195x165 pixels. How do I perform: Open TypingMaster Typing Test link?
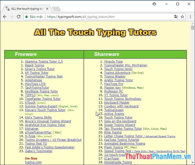(44, 76)
